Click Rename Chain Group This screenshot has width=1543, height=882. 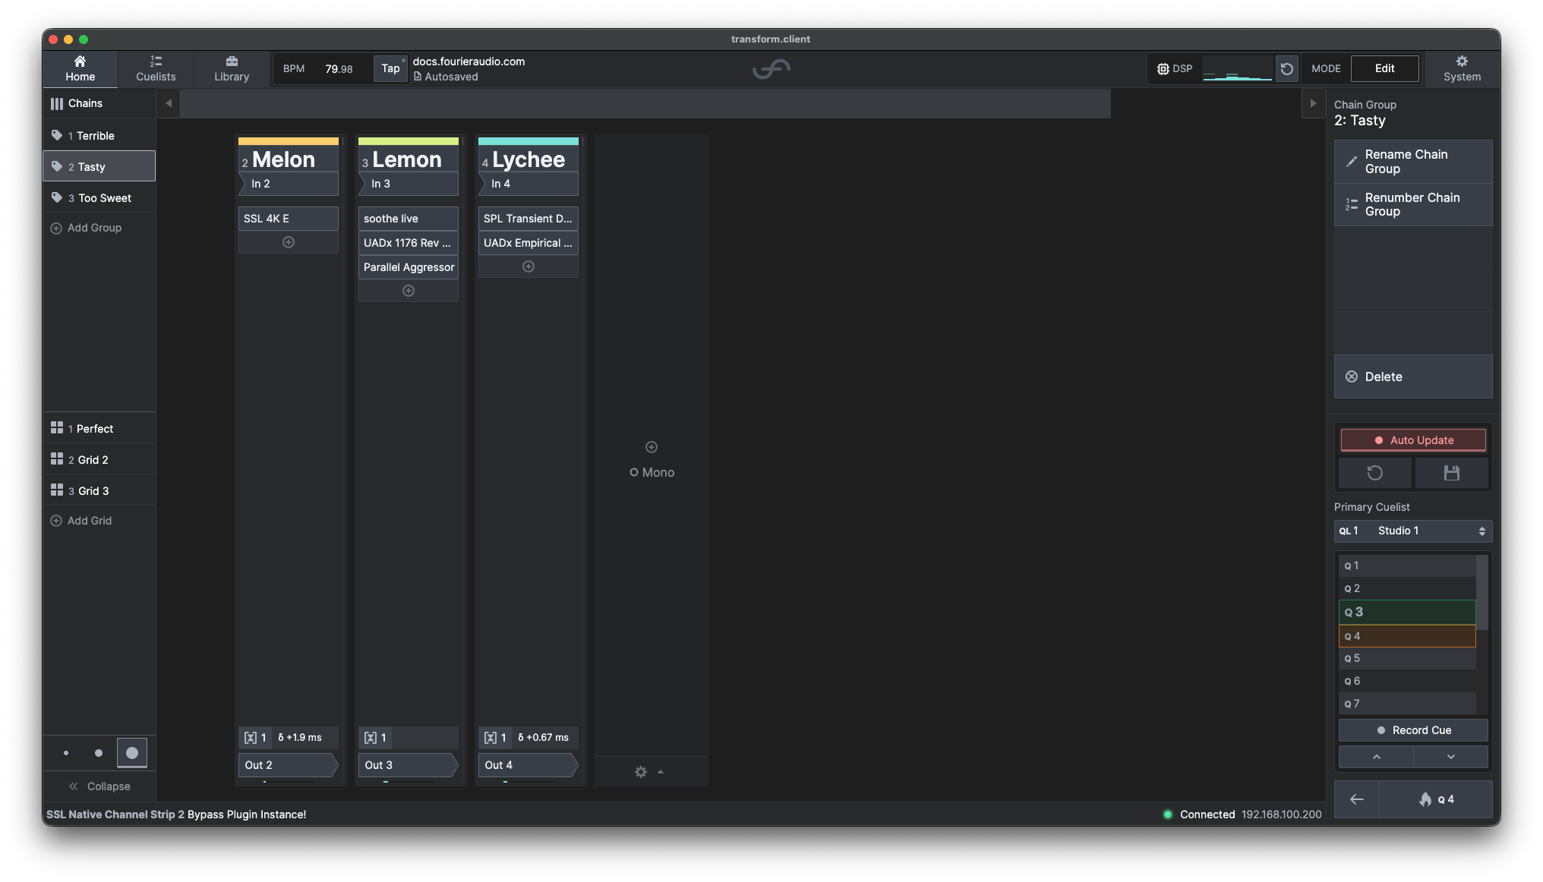click(1413, 162)
